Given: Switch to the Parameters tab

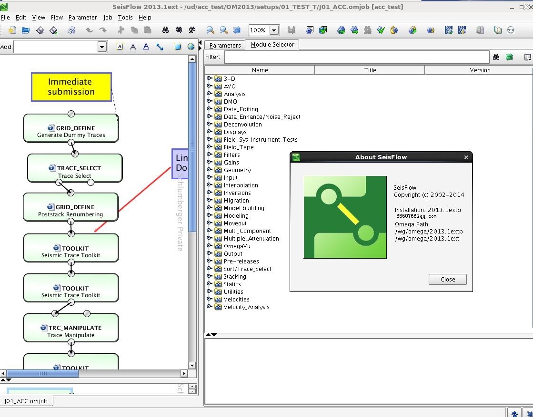Looking at the screenshot, I should coord(225,45).
